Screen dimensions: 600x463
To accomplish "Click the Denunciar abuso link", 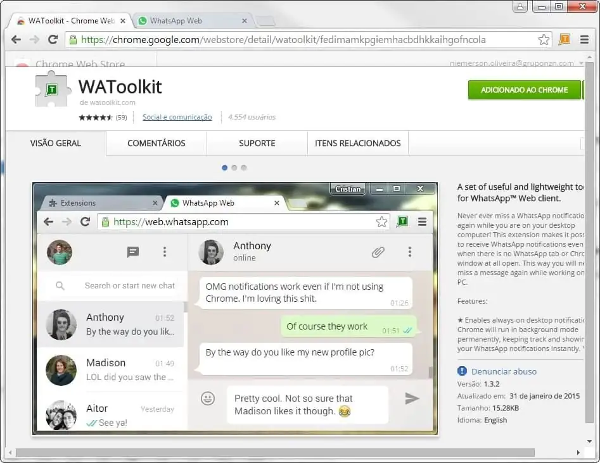I will pyautogui.click(x=504, y=371).
